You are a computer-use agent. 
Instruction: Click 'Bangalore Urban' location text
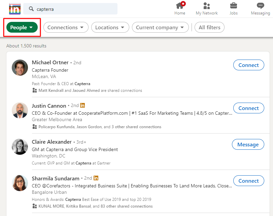pyautogui.click(x=49, y=192)
